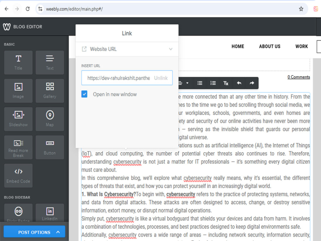
Task: Select the Text element tile
Action: pyautogui.click(x=50, y=63)
